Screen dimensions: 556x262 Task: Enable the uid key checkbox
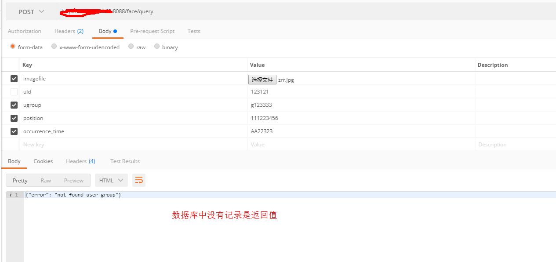coord(14,92)
